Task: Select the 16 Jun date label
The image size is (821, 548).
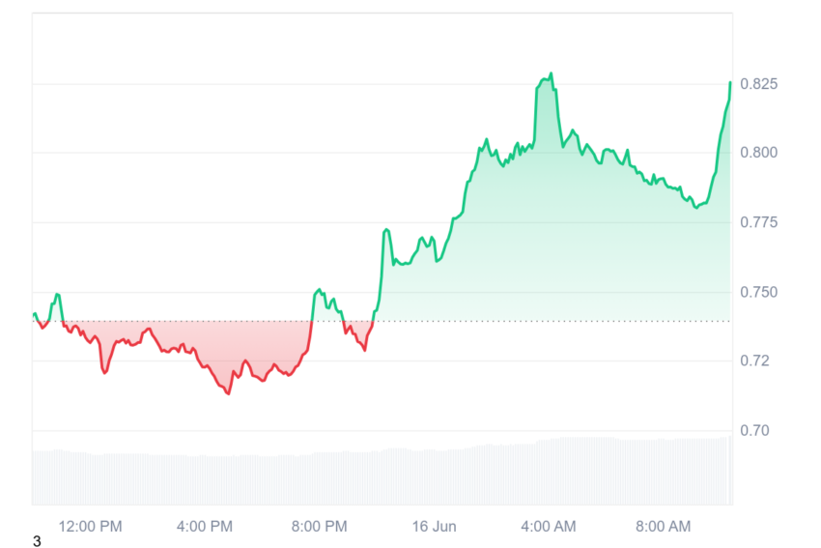Action: [x=434, y=526]
